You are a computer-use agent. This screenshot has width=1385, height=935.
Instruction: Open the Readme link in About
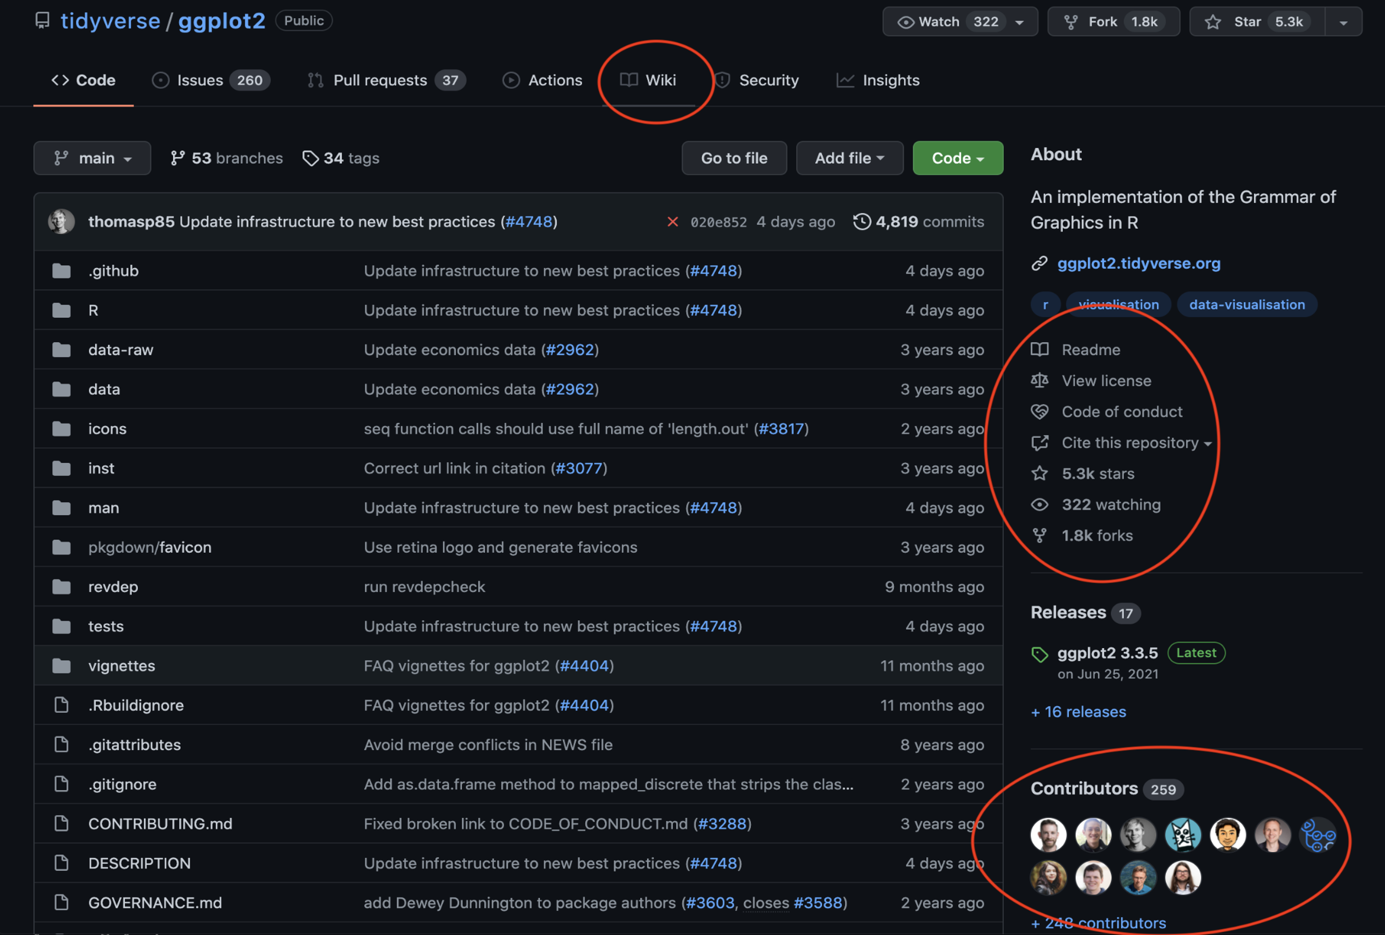click(1090, 350)
